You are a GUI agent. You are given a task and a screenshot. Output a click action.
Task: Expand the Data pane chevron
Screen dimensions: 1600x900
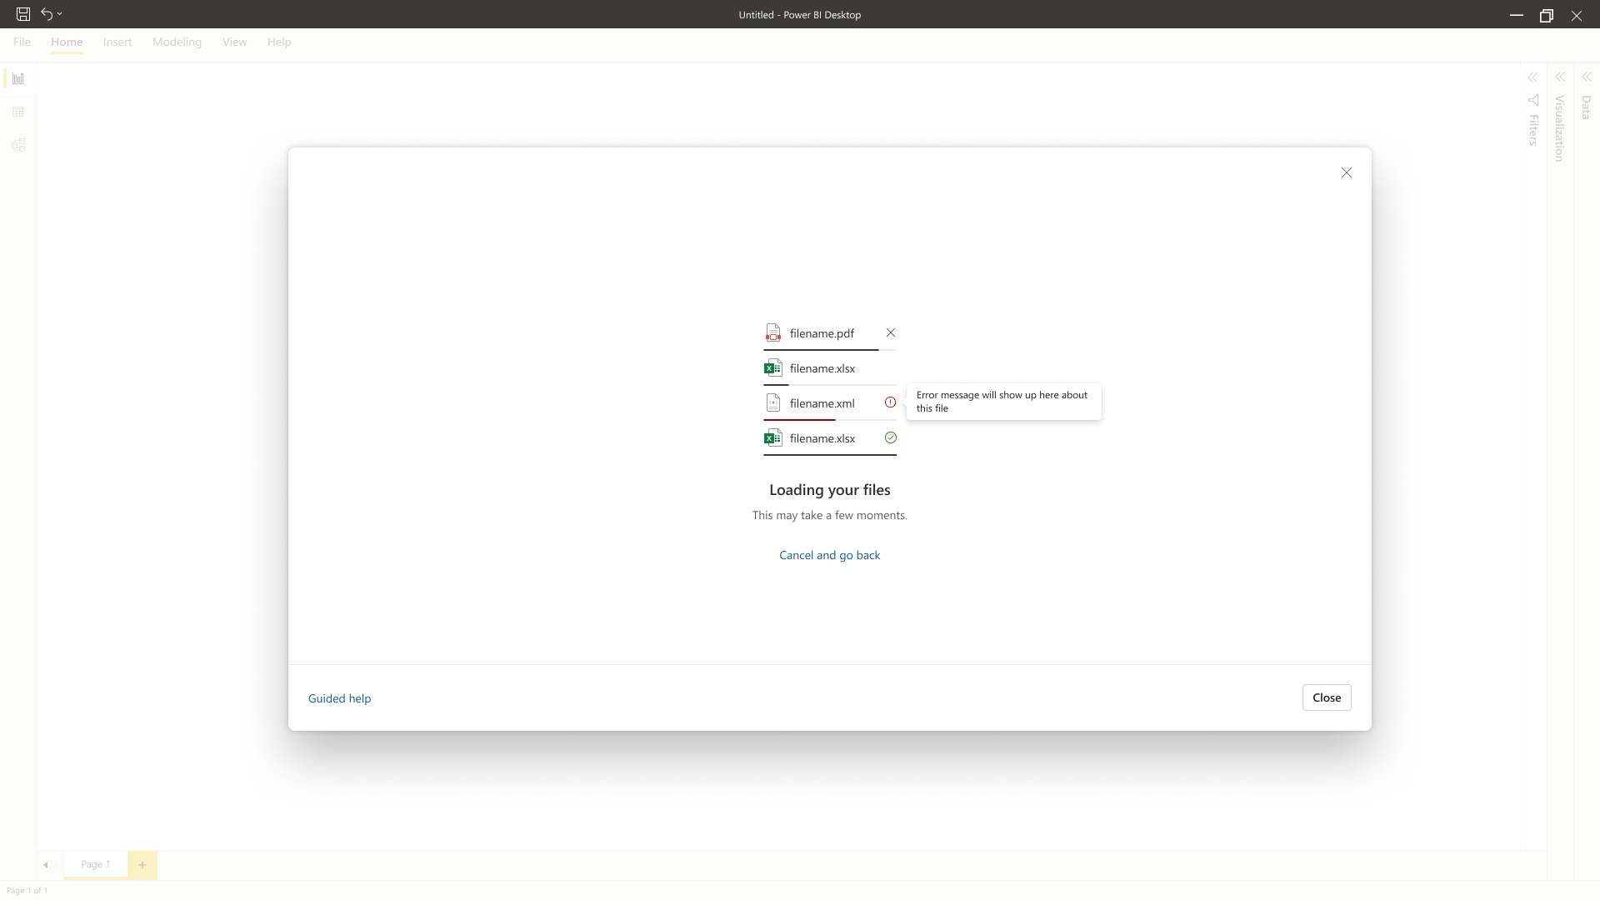(1586, 77)
